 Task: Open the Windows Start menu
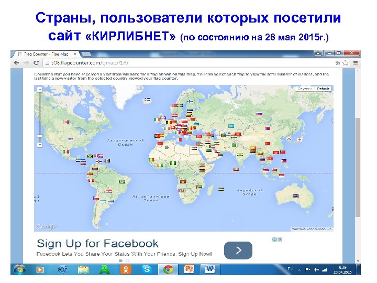tap(19, 269)
